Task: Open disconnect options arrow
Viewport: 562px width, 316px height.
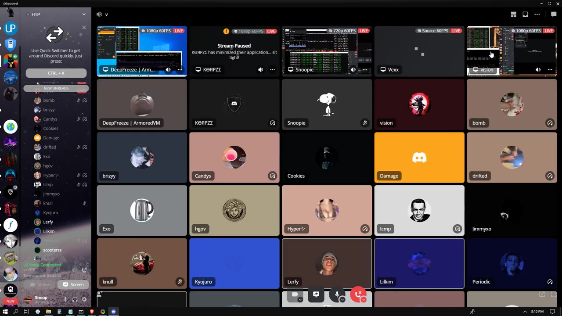Action: 364,300
